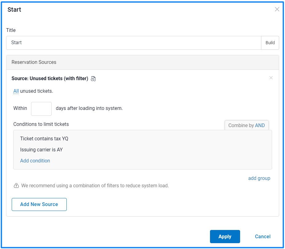Click the days after loading input box
Screen dimensions: 285x249
[x=41, y=109]
